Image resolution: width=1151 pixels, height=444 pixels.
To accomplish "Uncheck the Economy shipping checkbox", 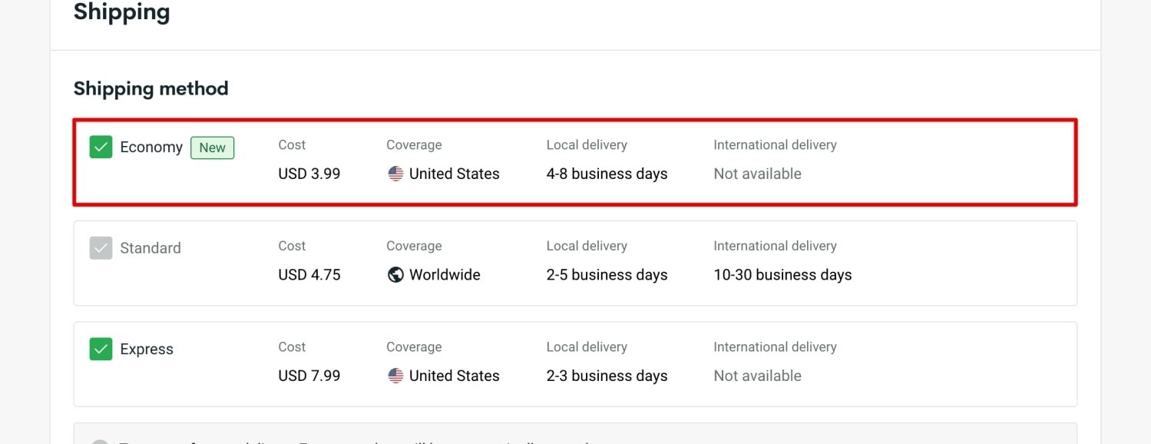I will pyautogui.click(x=101, y=147).
